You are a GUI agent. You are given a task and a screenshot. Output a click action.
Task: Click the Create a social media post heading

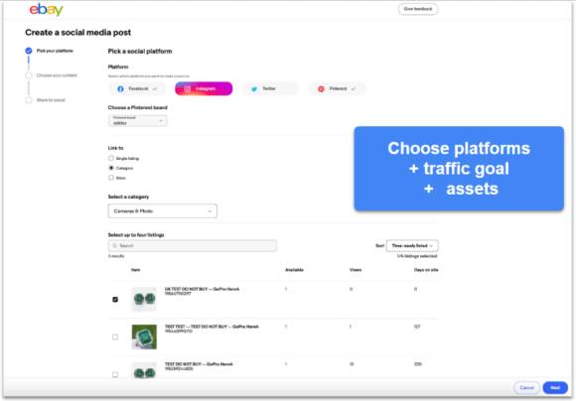pos(77,33)
